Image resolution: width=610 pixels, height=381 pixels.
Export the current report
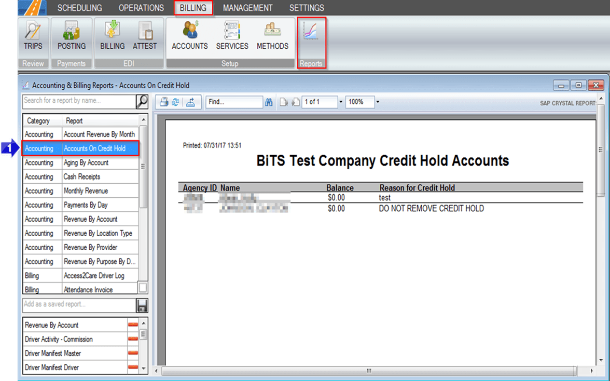(x=190, y=102)
